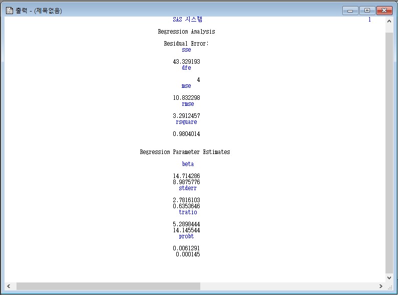Click the value 10.832298
The height and width of the screenshot is (295, 398).
pos(186,98)
